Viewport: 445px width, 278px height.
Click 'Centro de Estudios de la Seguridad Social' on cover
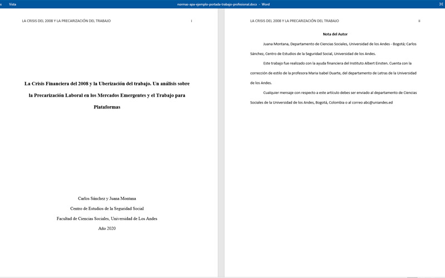tap(107, 209)
